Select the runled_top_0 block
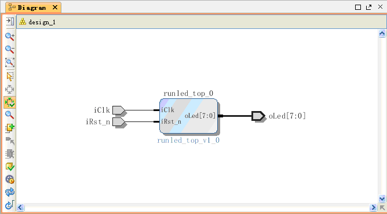 pyautogui.click(x=189, y=116)
